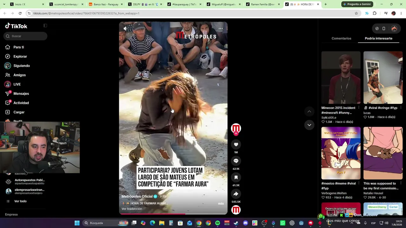Follow Metrópoles with the plus badge

click(x=236, y=134)
